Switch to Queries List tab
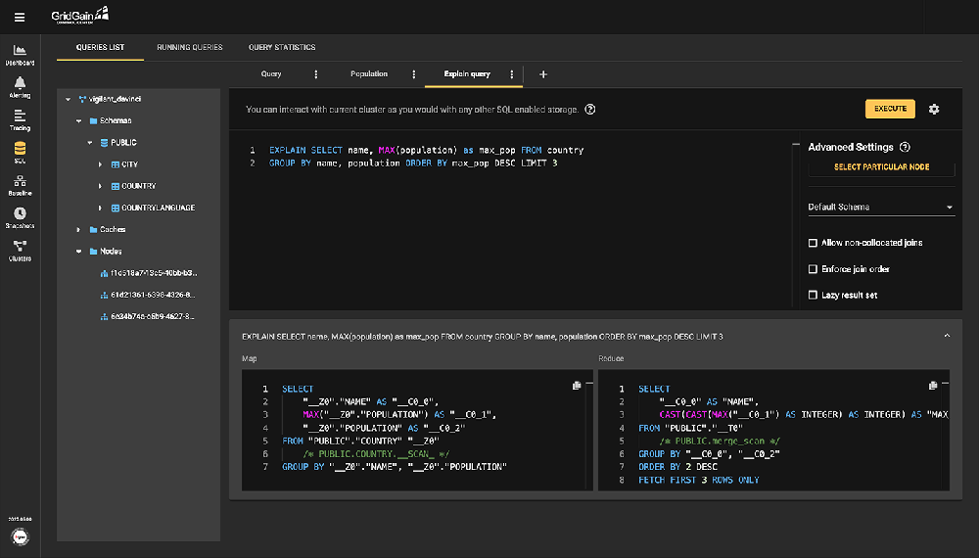 (x=100, y=47)
